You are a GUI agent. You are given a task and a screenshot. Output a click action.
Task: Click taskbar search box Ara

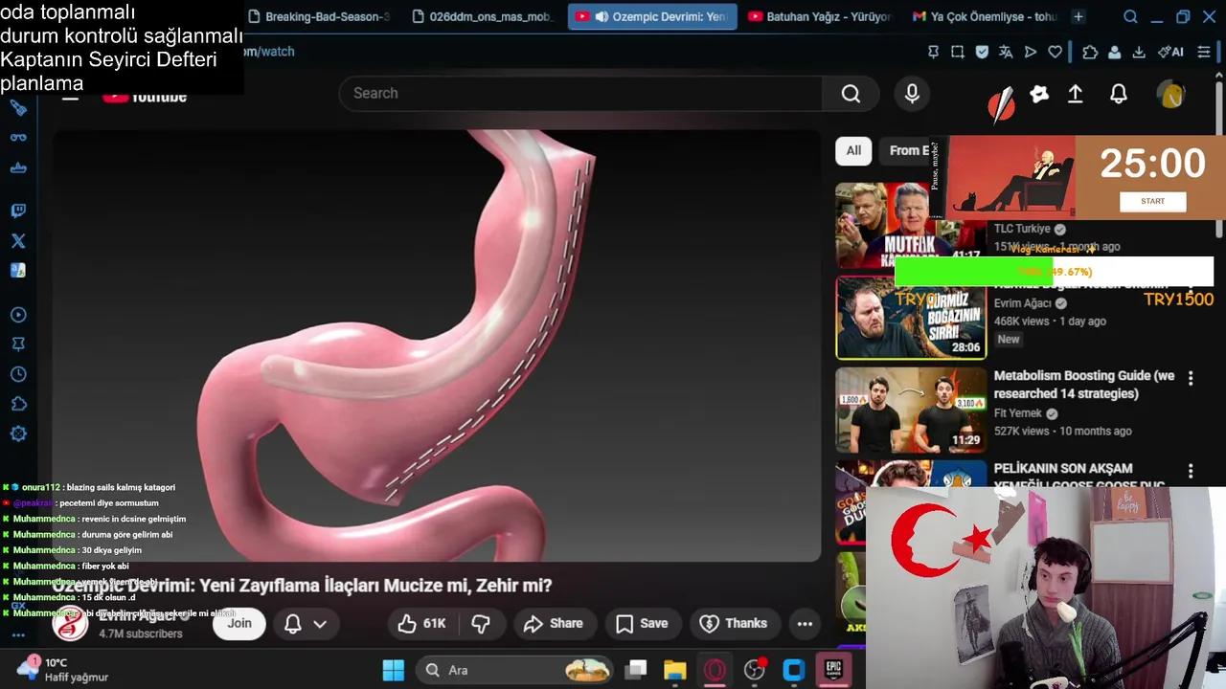(x=515, y=670)
